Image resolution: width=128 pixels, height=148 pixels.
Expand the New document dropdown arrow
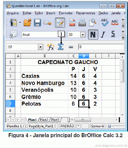(x=20, y=22)
